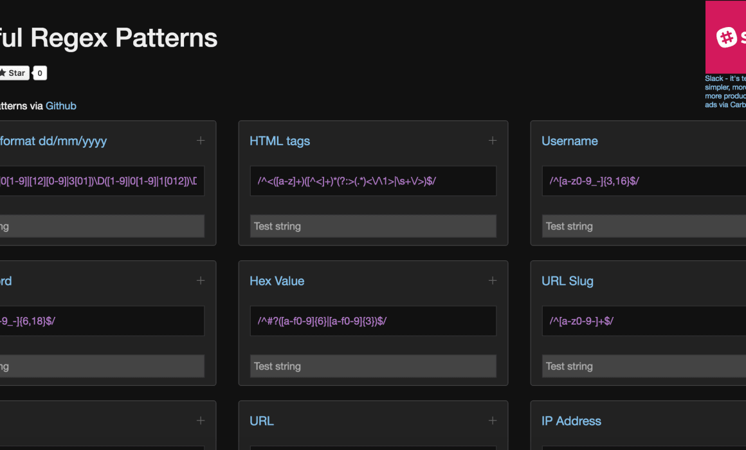Viewport: 746px width, 450px height.
Task: Click the date format regex pattern field
Action: (102, 181)
